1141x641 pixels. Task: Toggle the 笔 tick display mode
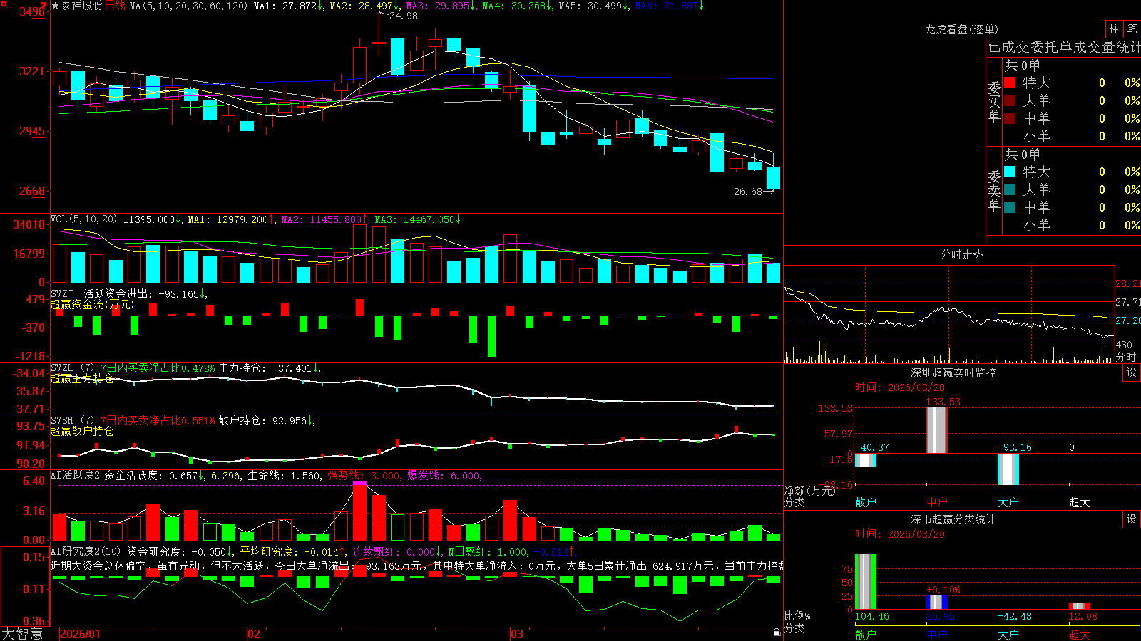[x=1132, y=29]
